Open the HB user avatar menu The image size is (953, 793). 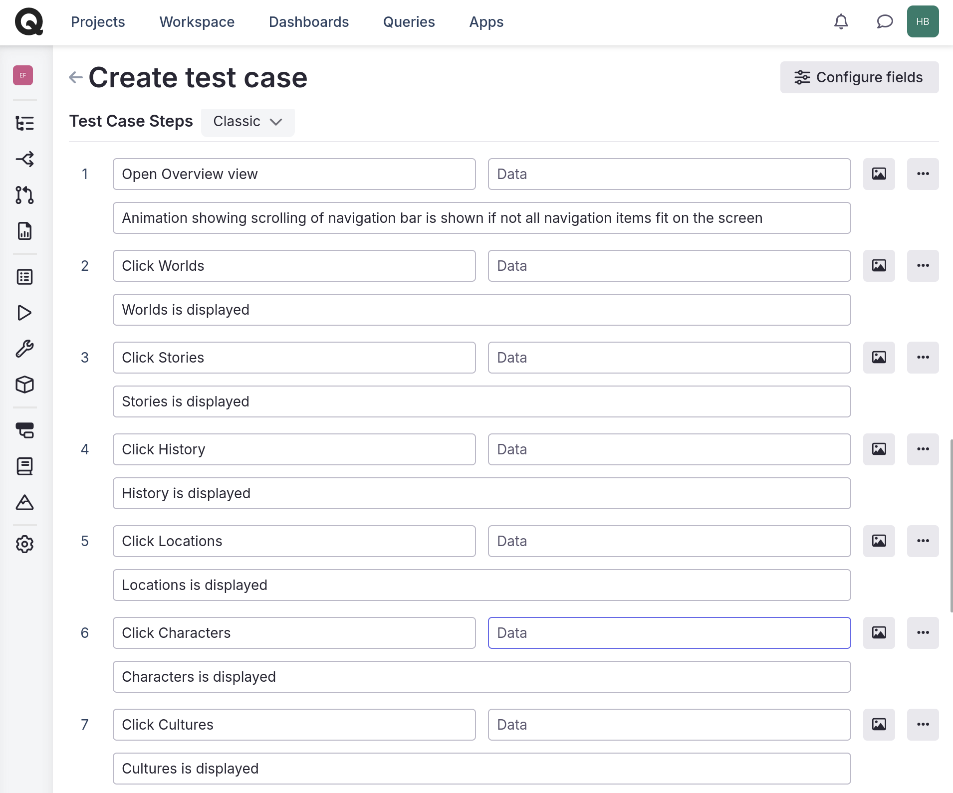pos(923,21)
